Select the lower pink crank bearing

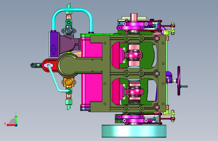135,92
